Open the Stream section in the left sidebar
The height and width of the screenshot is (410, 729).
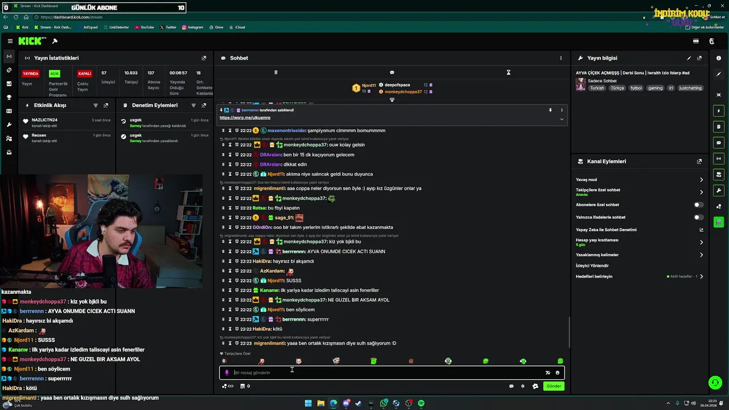point(9,56)
